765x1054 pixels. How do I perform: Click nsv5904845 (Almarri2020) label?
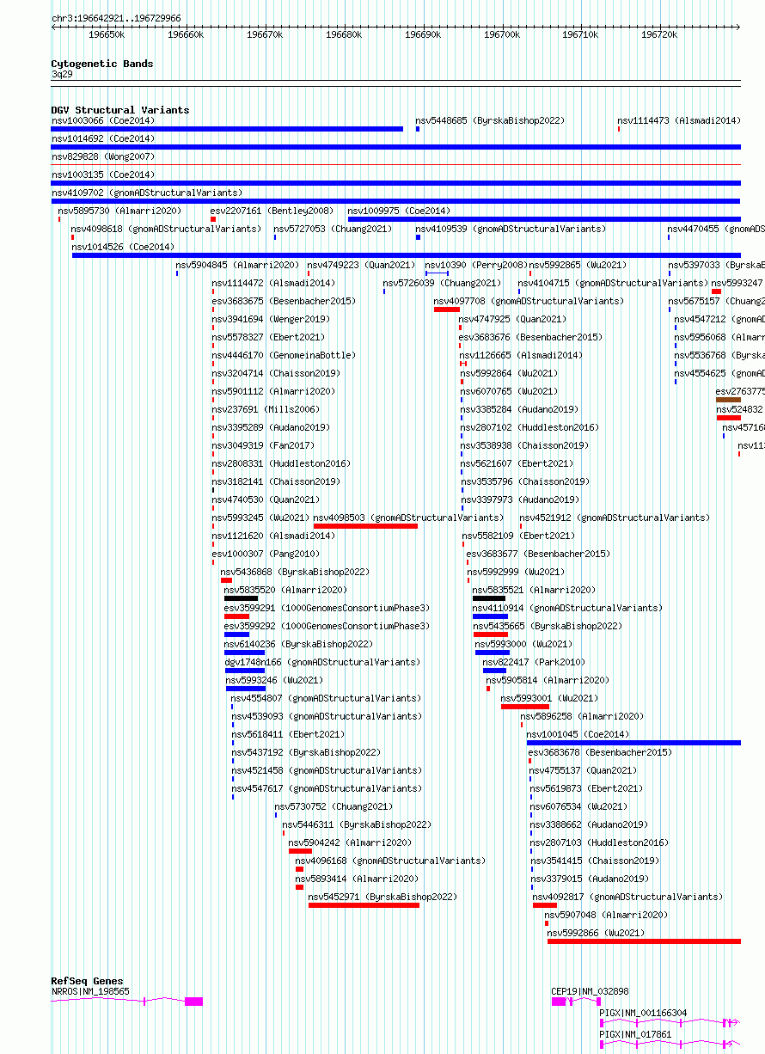[x=237, y=266]
